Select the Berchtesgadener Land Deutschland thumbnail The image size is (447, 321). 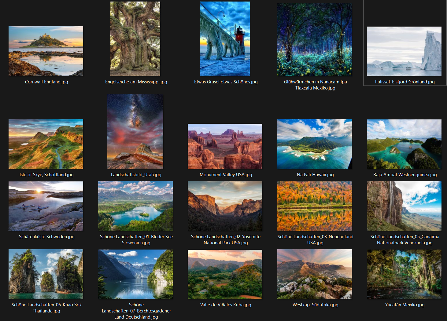coord(135,274)
